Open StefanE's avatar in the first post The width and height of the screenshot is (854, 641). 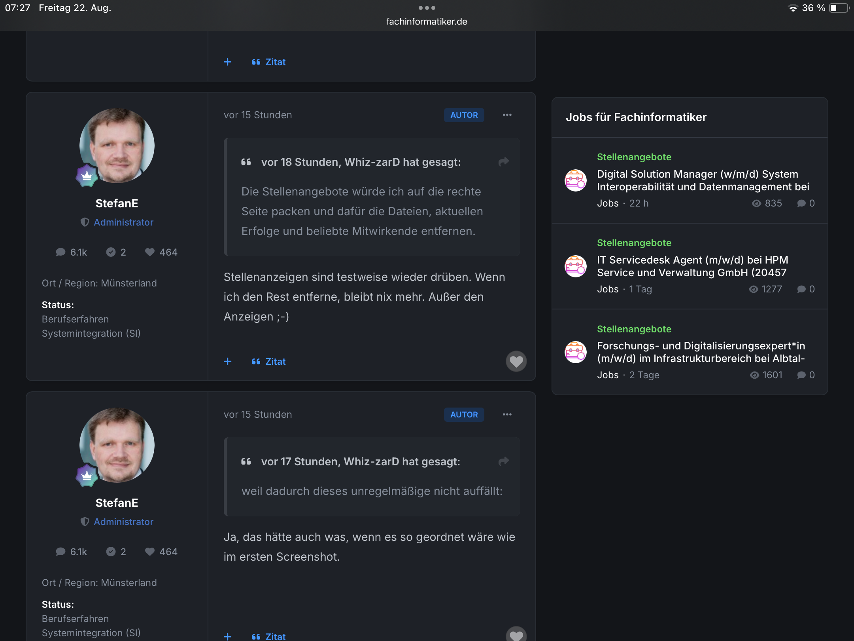pos(117,146)
